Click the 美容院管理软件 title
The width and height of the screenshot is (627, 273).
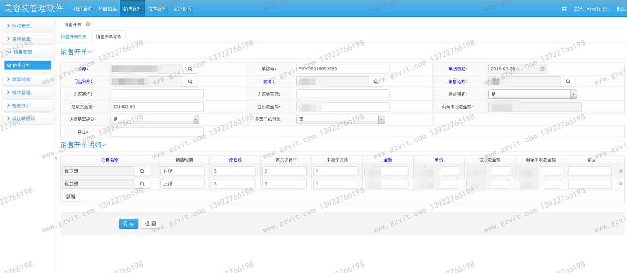click(x=34, y=8)
